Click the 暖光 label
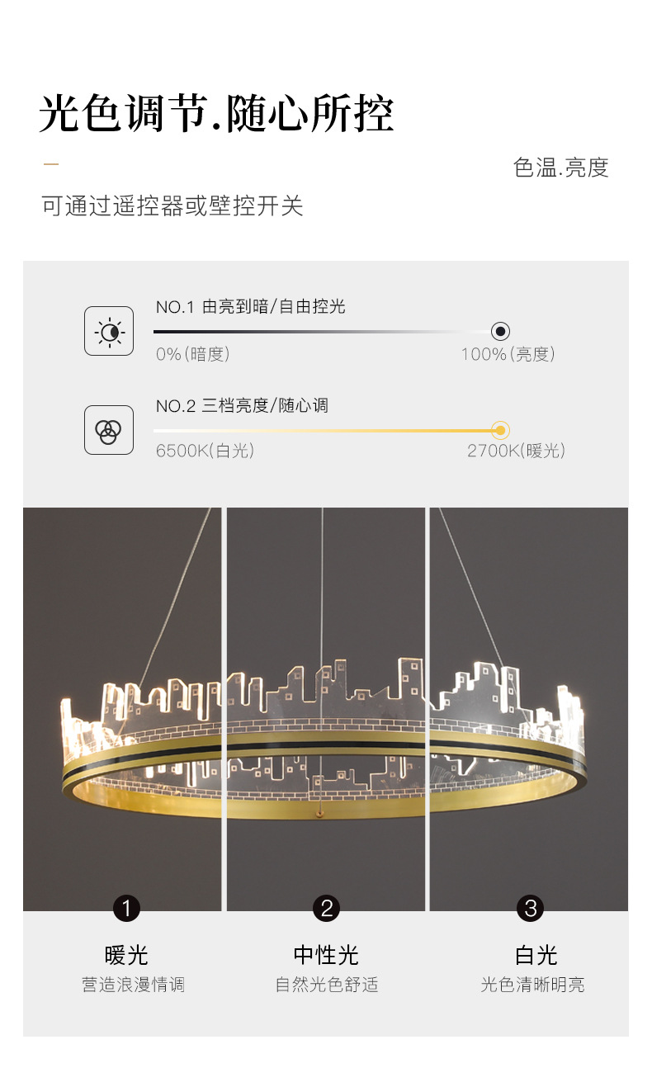652x1068 pixels. coord(126,955)
